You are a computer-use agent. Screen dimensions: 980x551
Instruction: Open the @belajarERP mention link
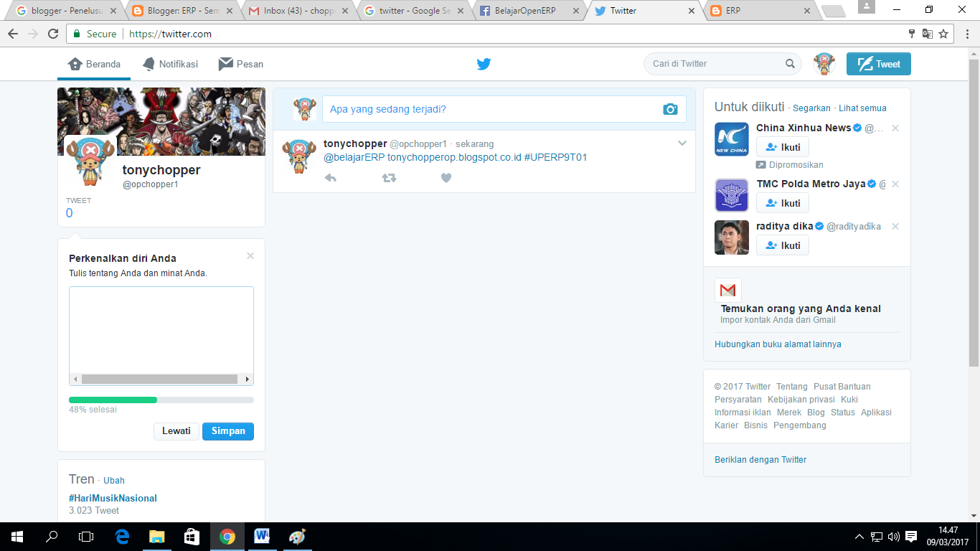pyautogui.click(x=354, y=157)
